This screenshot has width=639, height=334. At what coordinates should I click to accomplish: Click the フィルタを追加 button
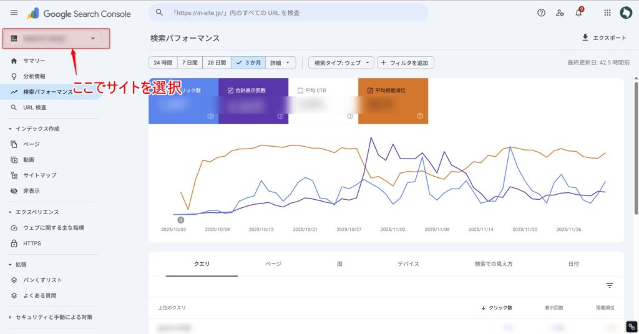click(x=406, y=63)
